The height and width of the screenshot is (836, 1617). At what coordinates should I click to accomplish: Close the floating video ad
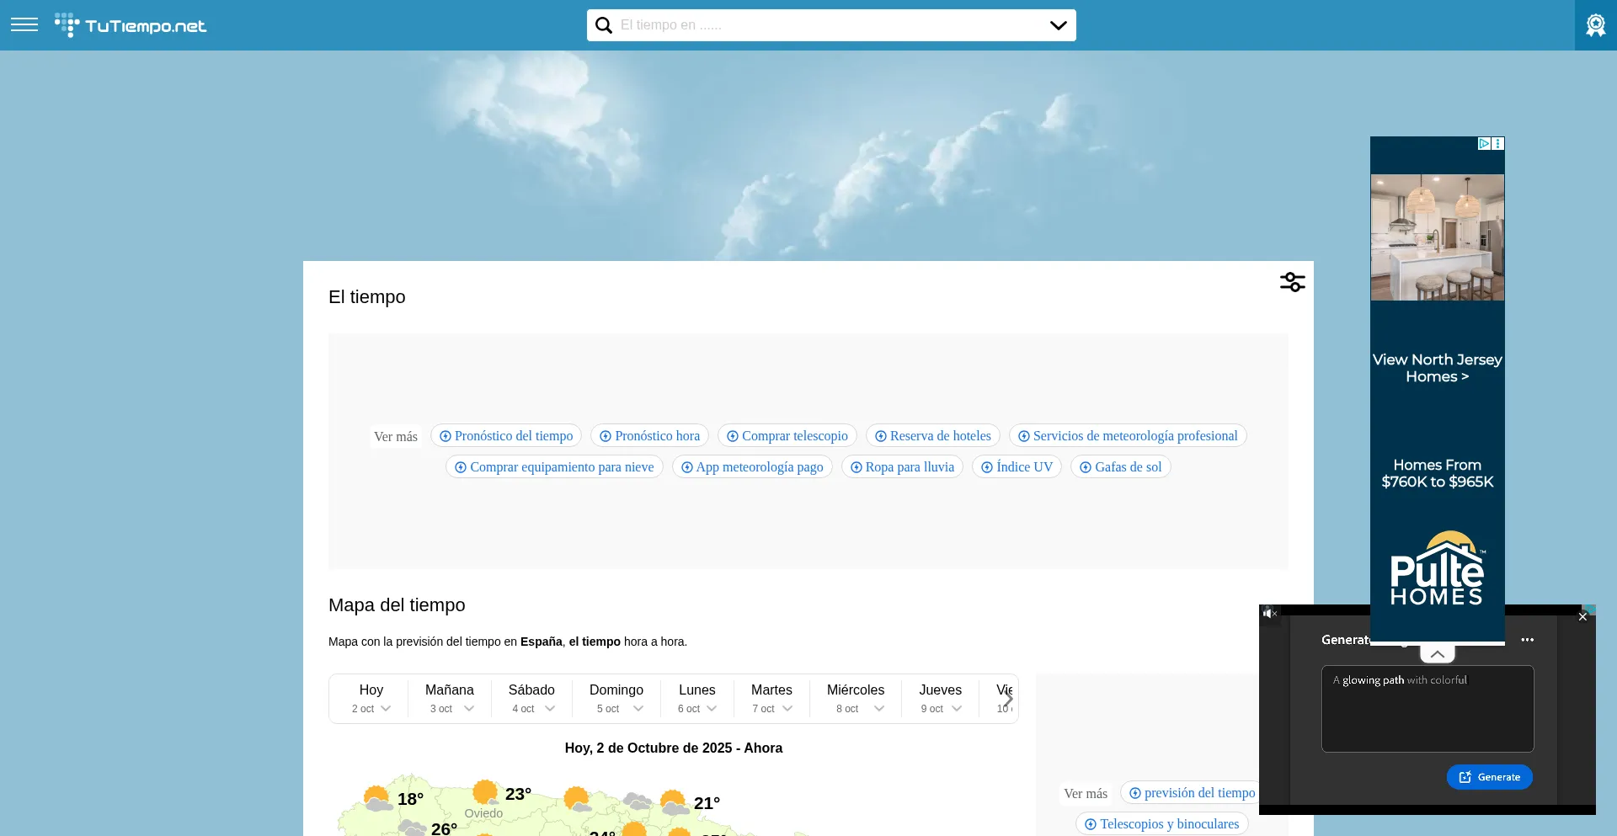point(1582,617)
